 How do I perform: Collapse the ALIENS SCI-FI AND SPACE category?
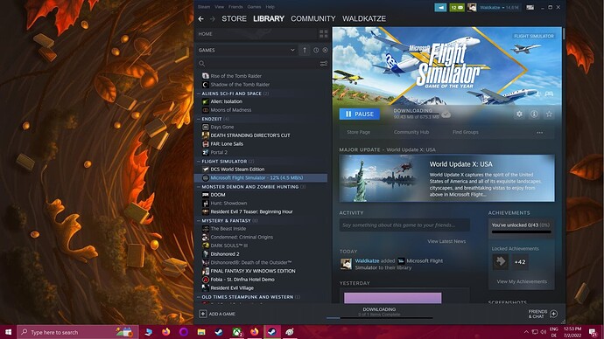(x=199, y=93)
